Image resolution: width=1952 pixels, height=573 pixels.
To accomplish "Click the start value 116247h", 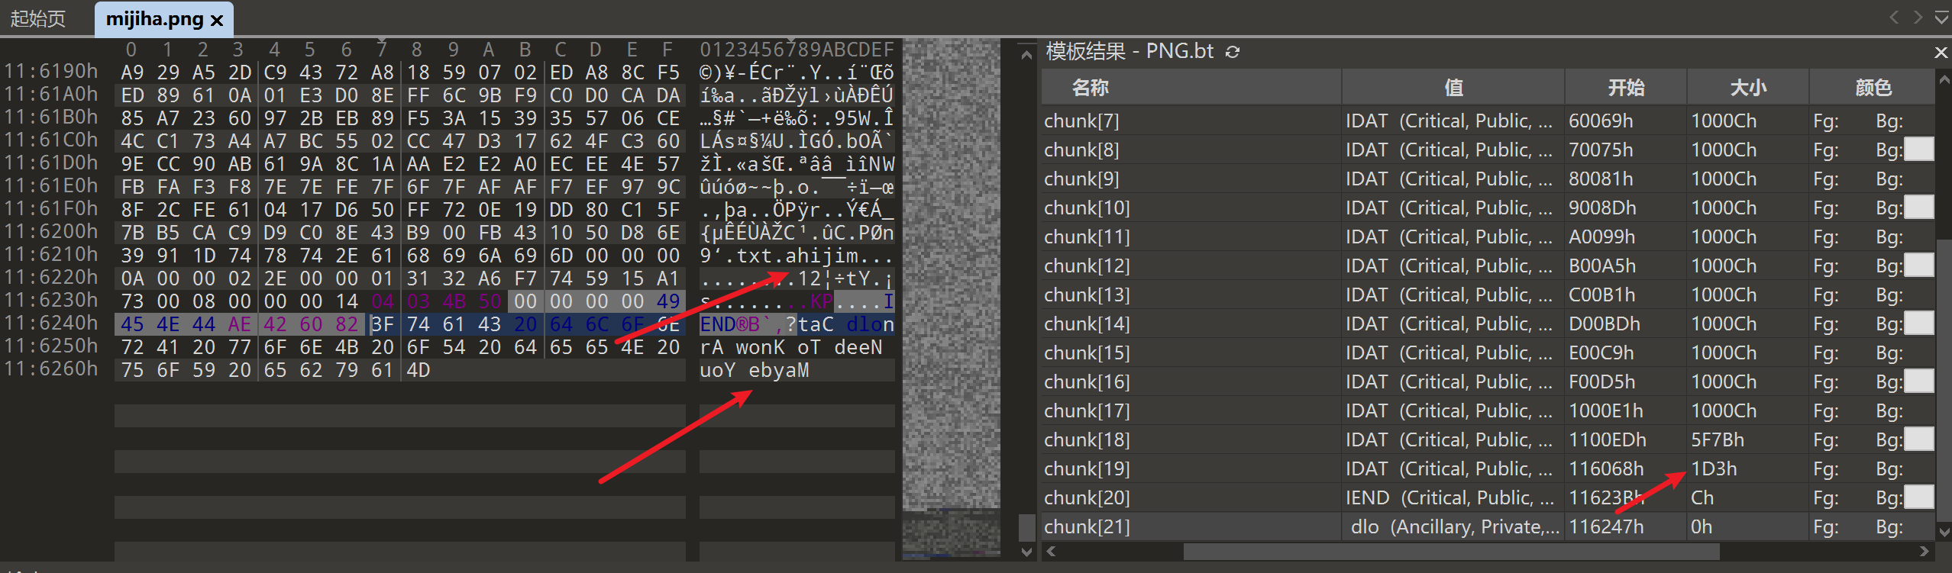I will click(1606, 526).
